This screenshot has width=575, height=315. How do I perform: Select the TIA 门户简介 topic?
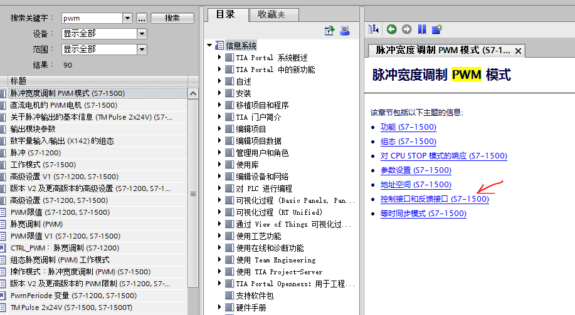pos(258,117)
